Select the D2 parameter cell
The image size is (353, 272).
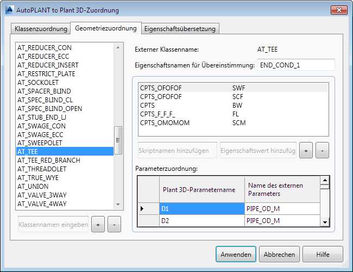click(202, 220)
